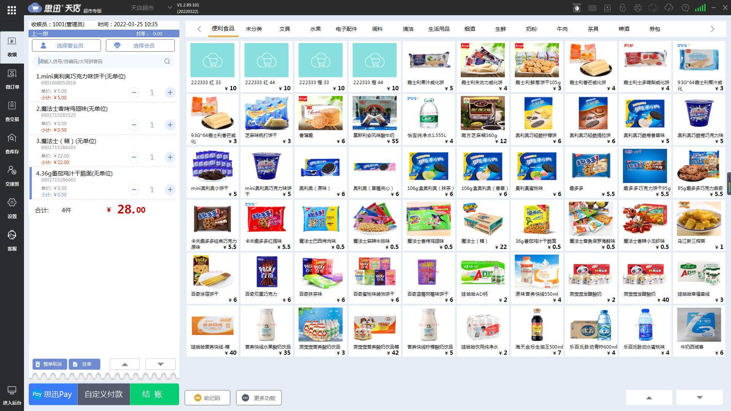Add 怡宝纯净水1.555L to cart

pyautogui.click(x=429, y=119)
